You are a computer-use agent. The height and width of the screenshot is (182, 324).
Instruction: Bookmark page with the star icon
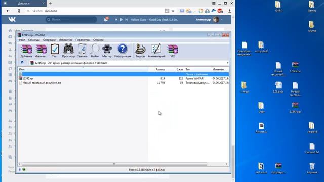(x=173, y=11)
